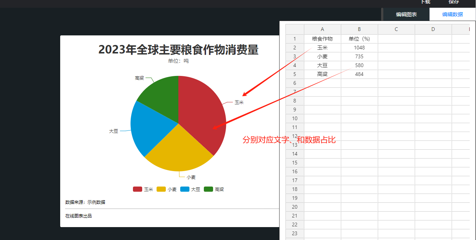Click empty cell D2 in spreadsheet
Image resolution: width=476 pixels, height=240 pixels.
click(433, 48)
